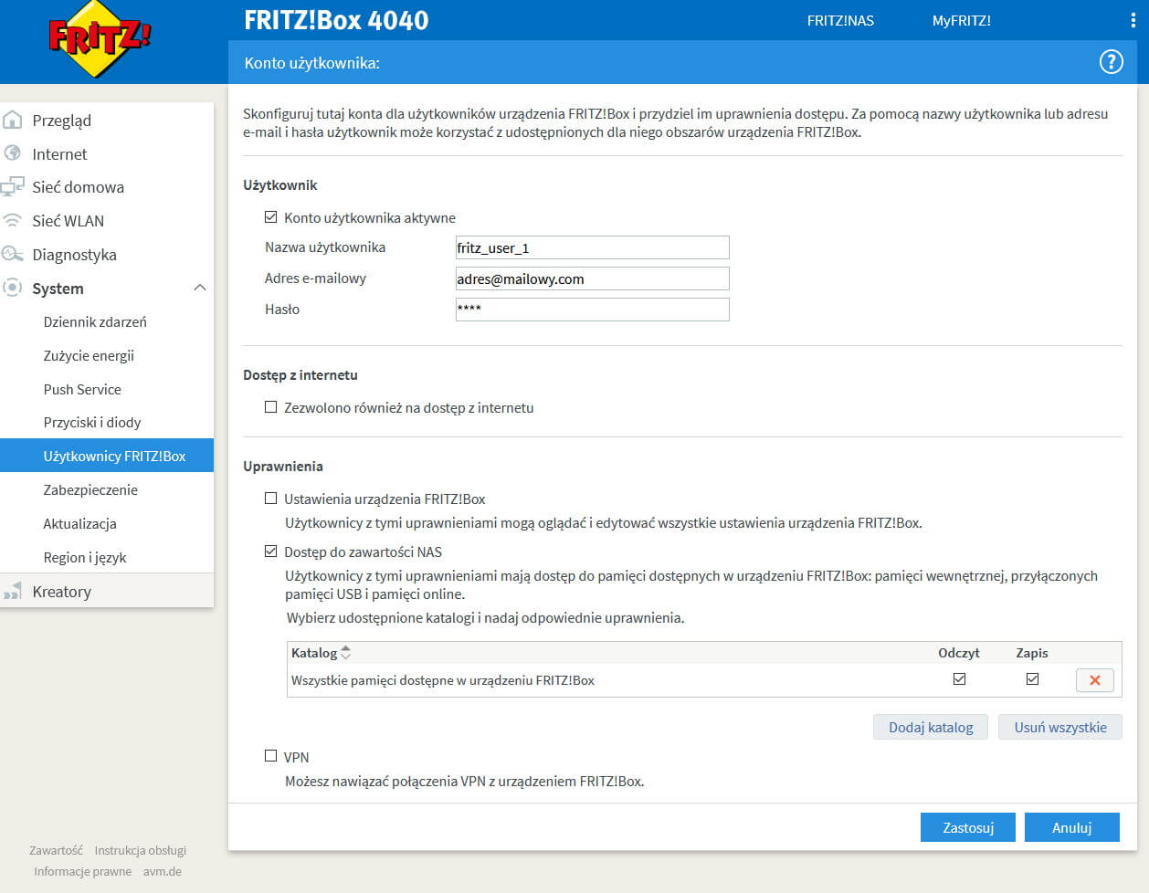Click inside the Hasło password field
Screen dimensions: 1149x893
click(592, 309)
